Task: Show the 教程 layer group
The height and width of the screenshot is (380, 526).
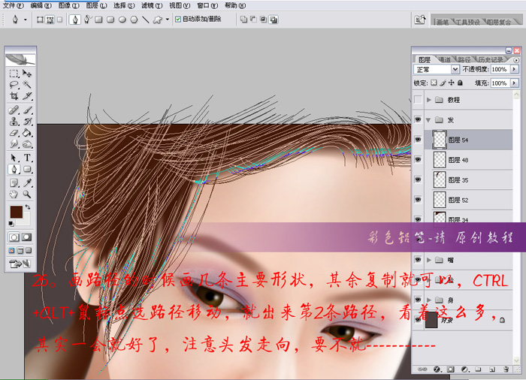Action: tap(419, 100)
